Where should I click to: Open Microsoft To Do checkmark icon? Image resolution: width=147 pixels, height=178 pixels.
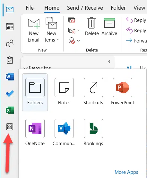coord(10,93)
